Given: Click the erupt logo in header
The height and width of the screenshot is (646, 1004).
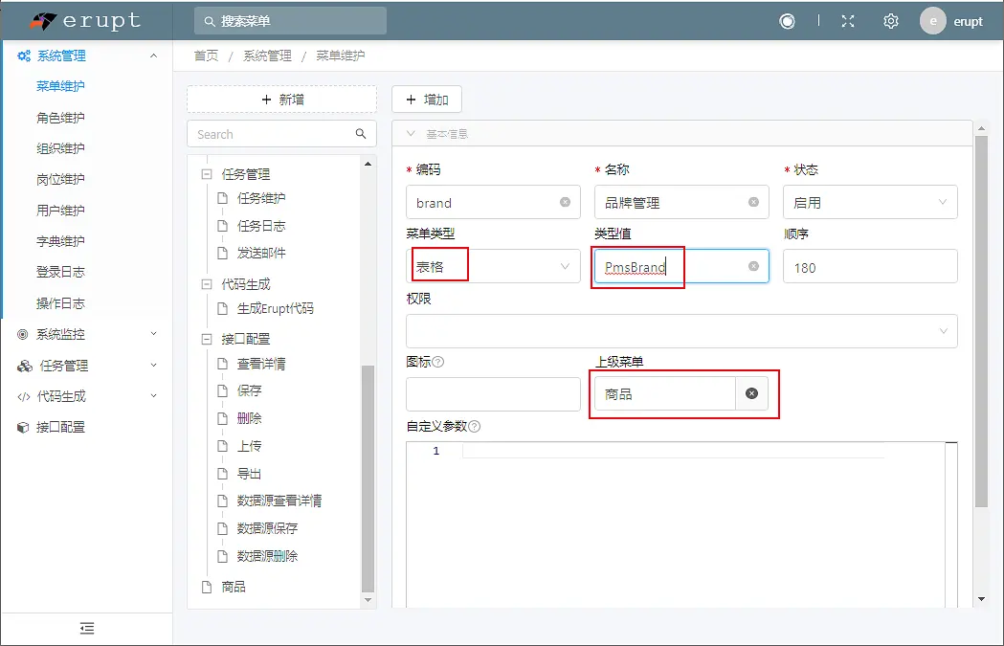Looking at the screenshot, I should click(85, 21).
